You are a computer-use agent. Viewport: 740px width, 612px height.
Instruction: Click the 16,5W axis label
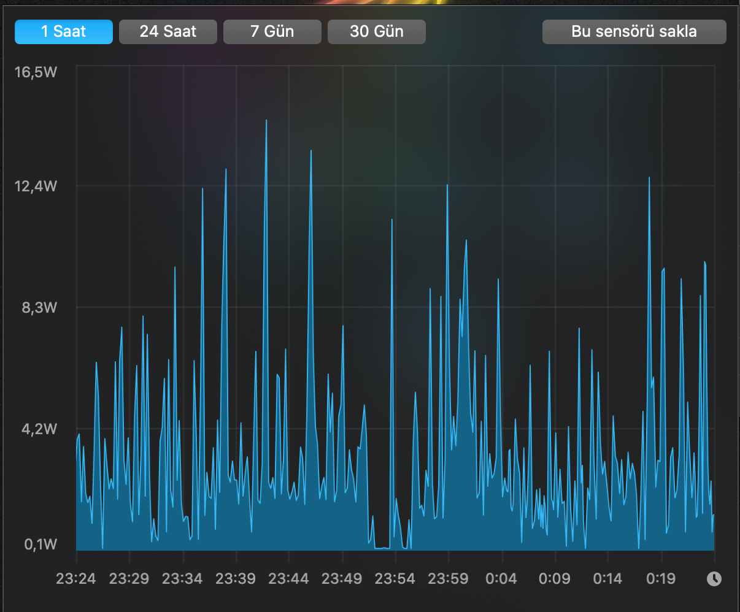click(x=35, y=72)
